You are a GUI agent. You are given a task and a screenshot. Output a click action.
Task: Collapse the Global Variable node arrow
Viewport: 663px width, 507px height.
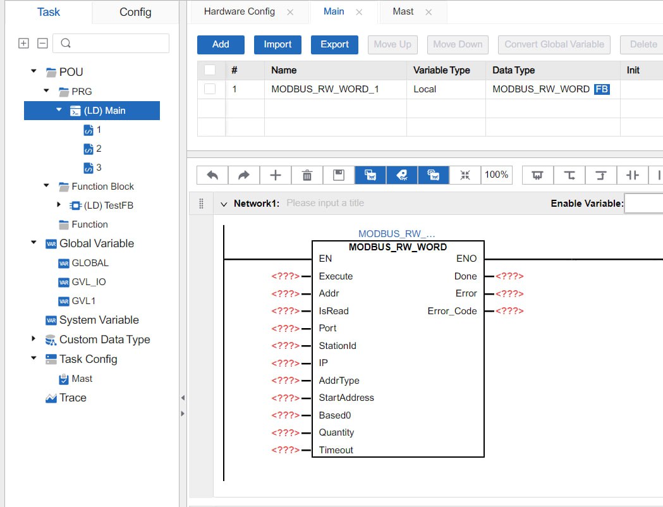(x=34, y=242)
